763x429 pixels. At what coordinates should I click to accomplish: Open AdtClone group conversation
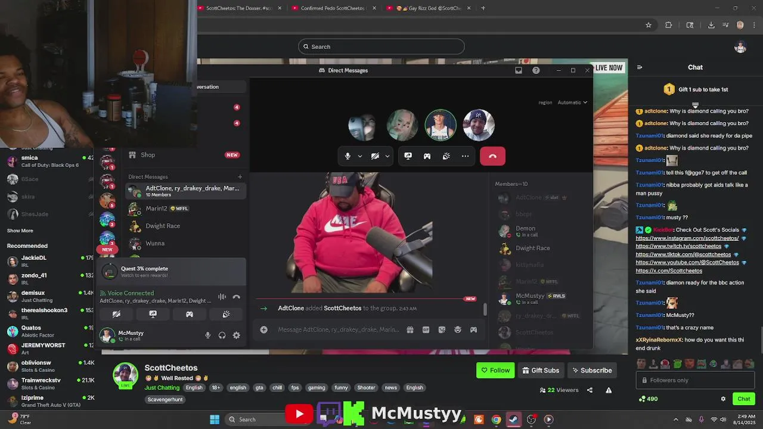pyautogui.click(x=185, y=191)
